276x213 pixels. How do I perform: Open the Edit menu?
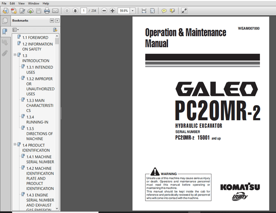[x=12, y=4]
